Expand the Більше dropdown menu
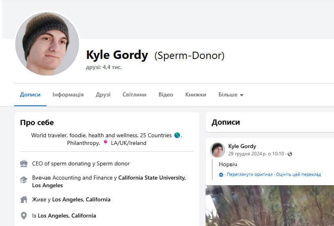334x226 pixels. 231,95
